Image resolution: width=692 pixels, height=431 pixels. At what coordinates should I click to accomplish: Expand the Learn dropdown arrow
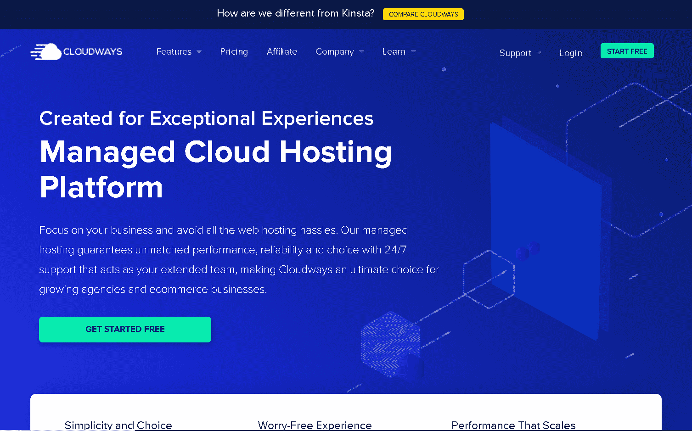click(x=413, y=52)
